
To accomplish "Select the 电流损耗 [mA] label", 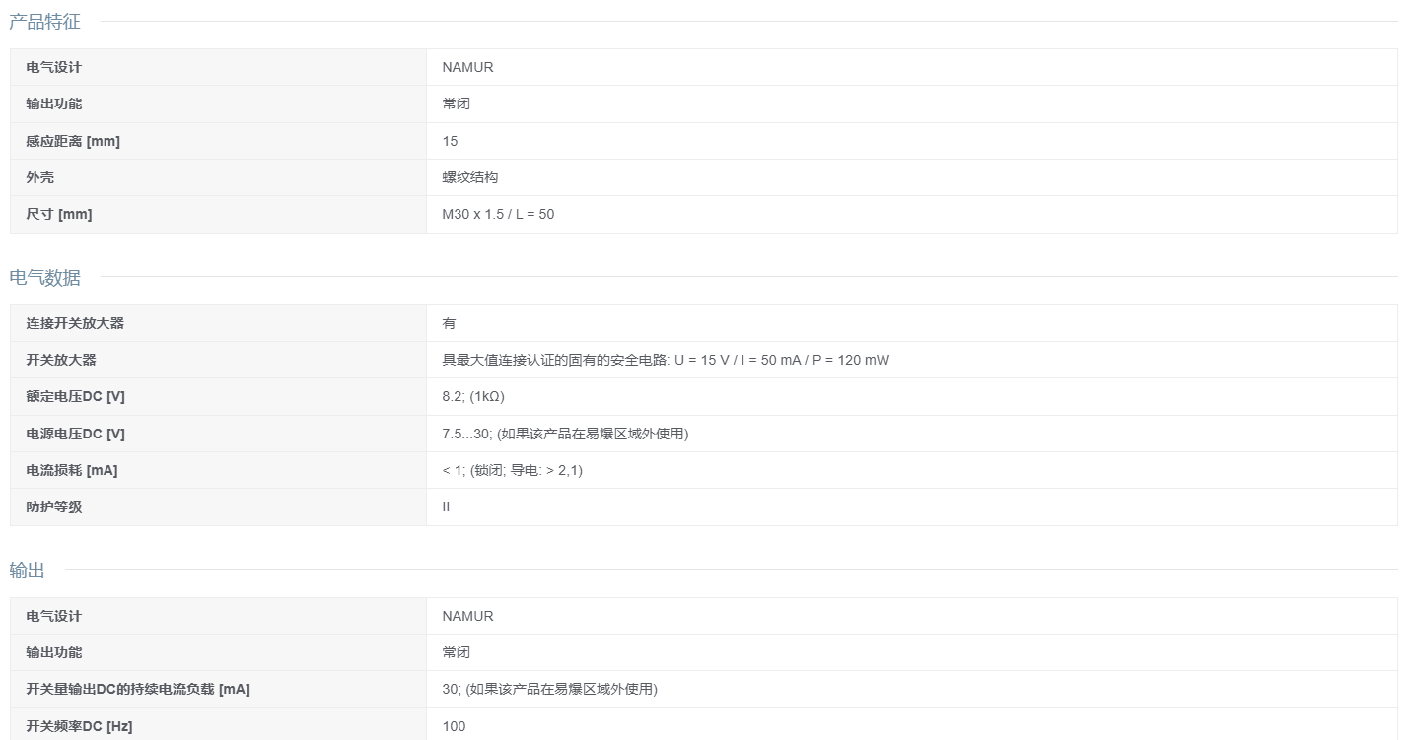I will click(x=71, y=470).
